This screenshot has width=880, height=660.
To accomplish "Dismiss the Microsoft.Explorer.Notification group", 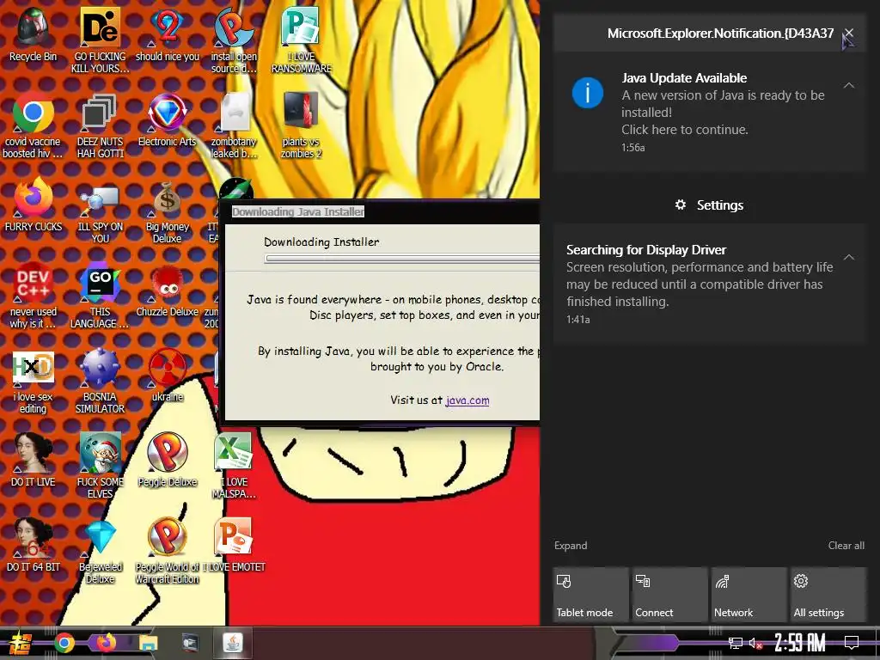I will coord(849,34).
